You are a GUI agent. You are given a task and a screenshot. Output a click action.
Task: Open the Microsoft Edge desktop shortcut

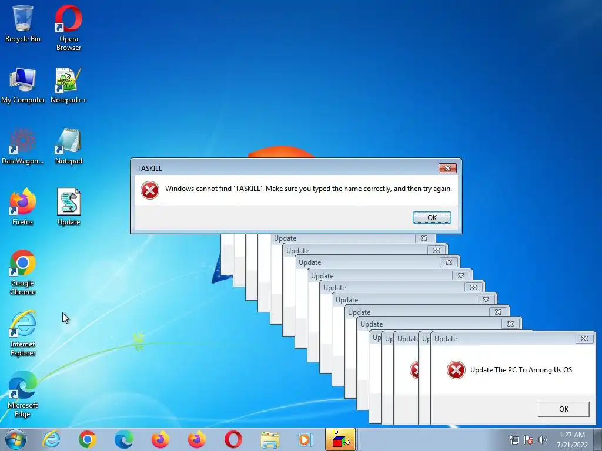click(23, 394)
